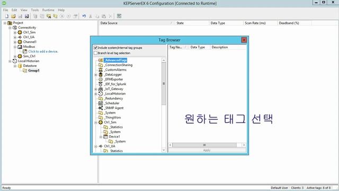Click the _CustomAlarms bell icon in Tag Browser

(x=101, y=70)
